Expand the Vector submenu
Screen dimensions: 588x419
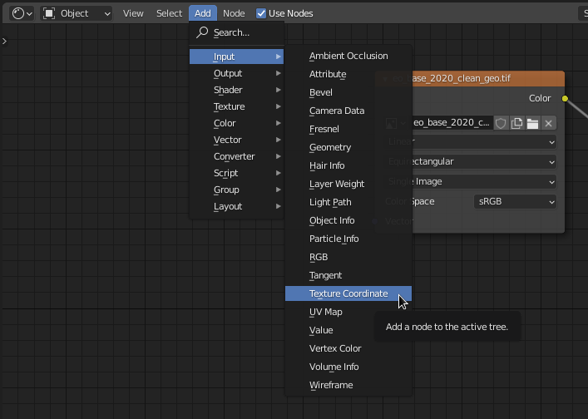tap(237, 140)
